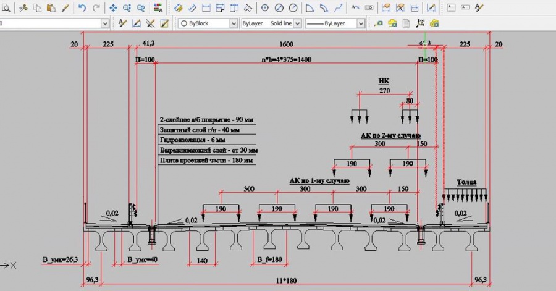Click the 'НК' load label in drawing
The width and height of the screenshot is (556, 291).
pyautogui.click(x=384, y=81)
